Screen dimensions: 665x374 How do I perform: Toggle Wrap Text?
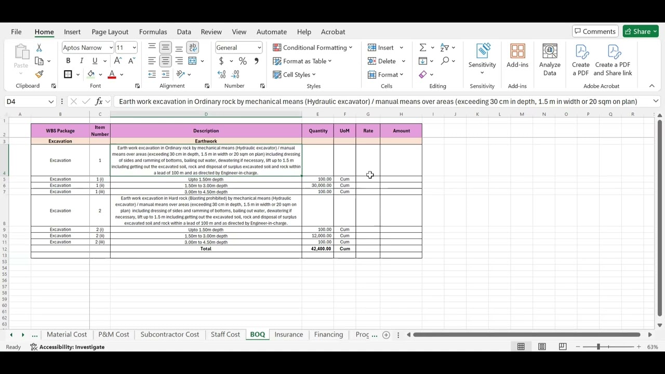pos(192,47)
